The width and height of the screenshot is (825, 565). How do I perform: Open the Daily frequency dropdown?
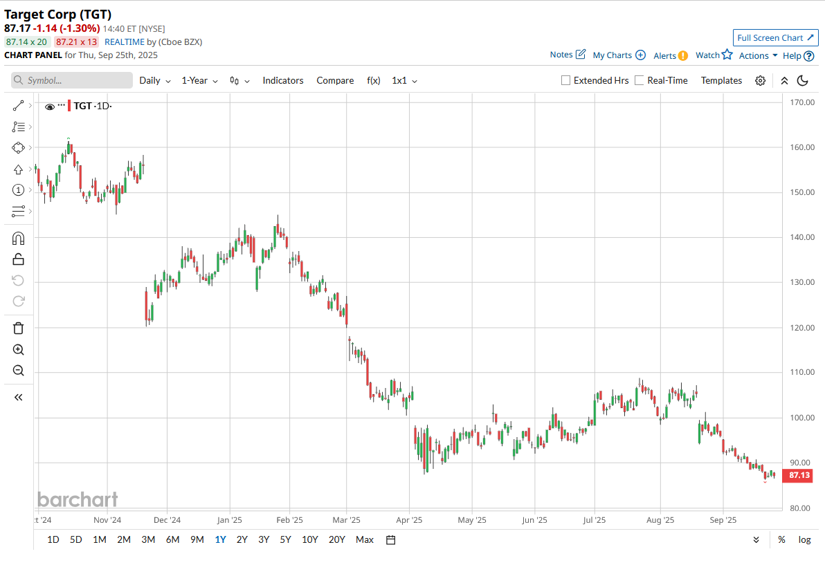click(155, 81)
